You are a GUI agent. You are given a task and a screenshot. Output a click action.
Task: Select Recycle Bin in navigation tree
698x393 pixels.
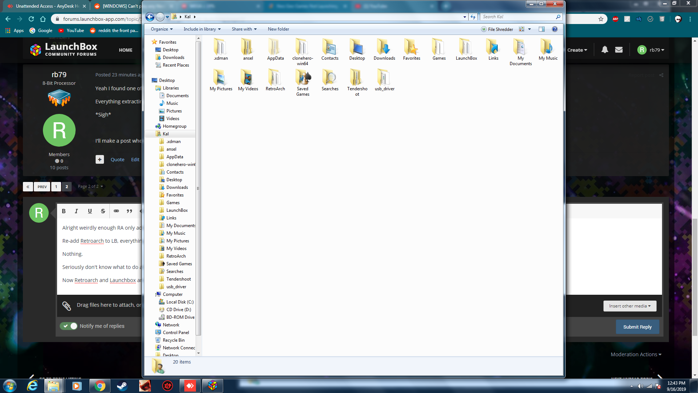click(x=173, y=340)
